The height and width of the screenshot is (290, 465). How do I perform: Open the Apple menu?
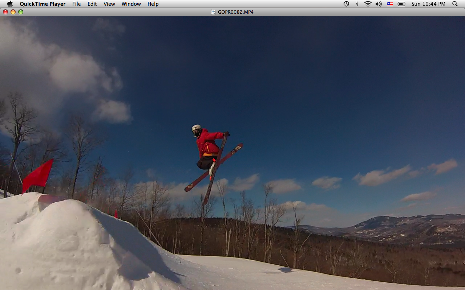coord(9,4)
